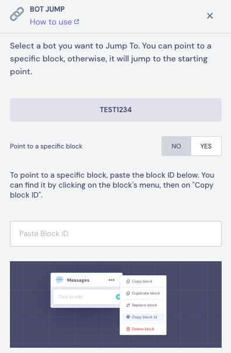Click the Point to a specific block label
The image size is (231, 353).
click(46, 146)
